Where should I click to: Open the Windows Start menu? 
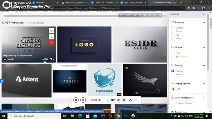pos(4,116)
